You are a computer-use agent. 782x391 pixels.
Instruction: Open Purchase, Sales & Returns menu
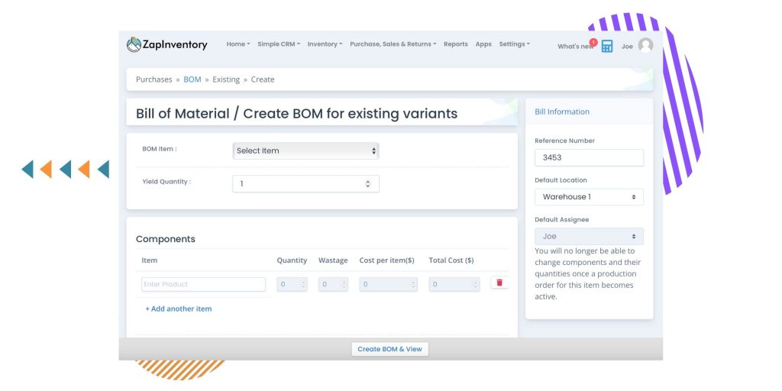click(x=393, y=44)
